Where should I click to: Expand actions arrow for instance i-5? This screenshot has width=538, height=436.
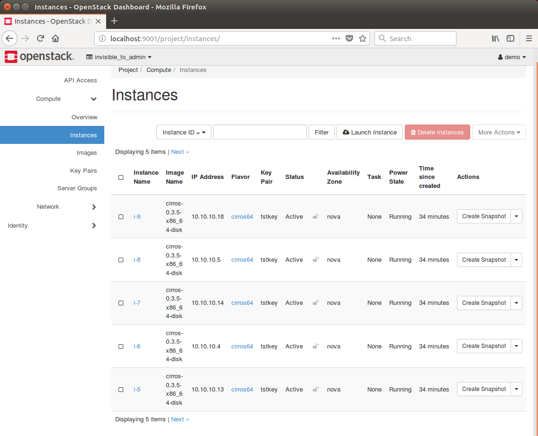tap(516, 390)
